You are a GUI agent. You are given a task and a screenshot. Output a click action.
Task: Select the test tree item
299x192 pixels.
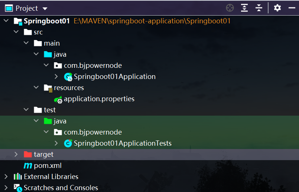tap(50, 110)
